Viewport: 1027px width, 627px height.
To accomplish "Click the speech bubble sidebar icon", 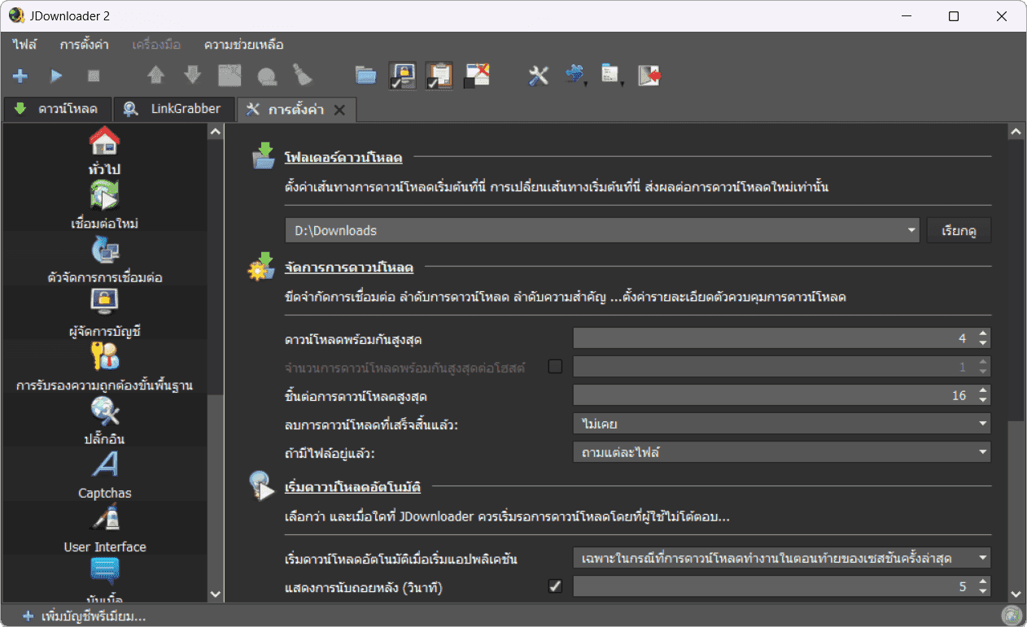I will click(x=105, y=571).
